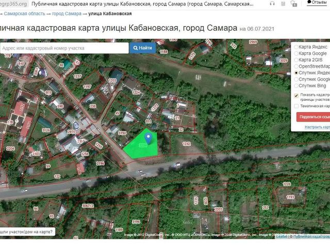This screenshot has width=330, height=245.
Task: Open the Отзывы reviews tab
Action: coord(318,3)
